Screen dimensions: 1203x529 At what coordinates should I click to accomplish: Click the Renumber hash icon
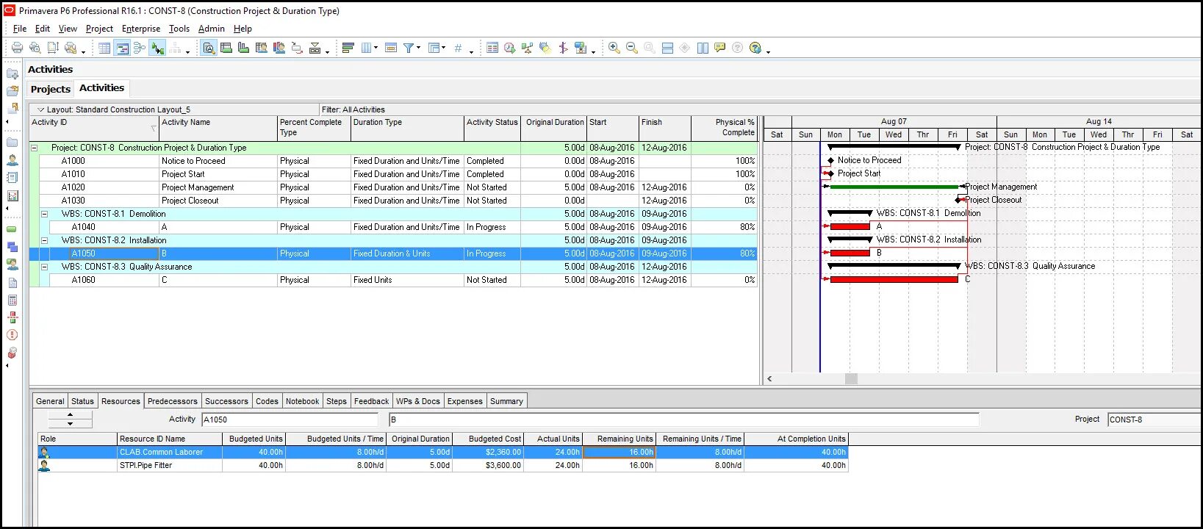458,48
